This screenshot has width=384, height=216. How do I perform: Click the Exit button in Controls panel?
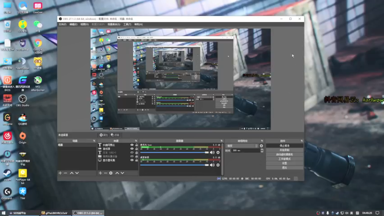pos(285,168)
